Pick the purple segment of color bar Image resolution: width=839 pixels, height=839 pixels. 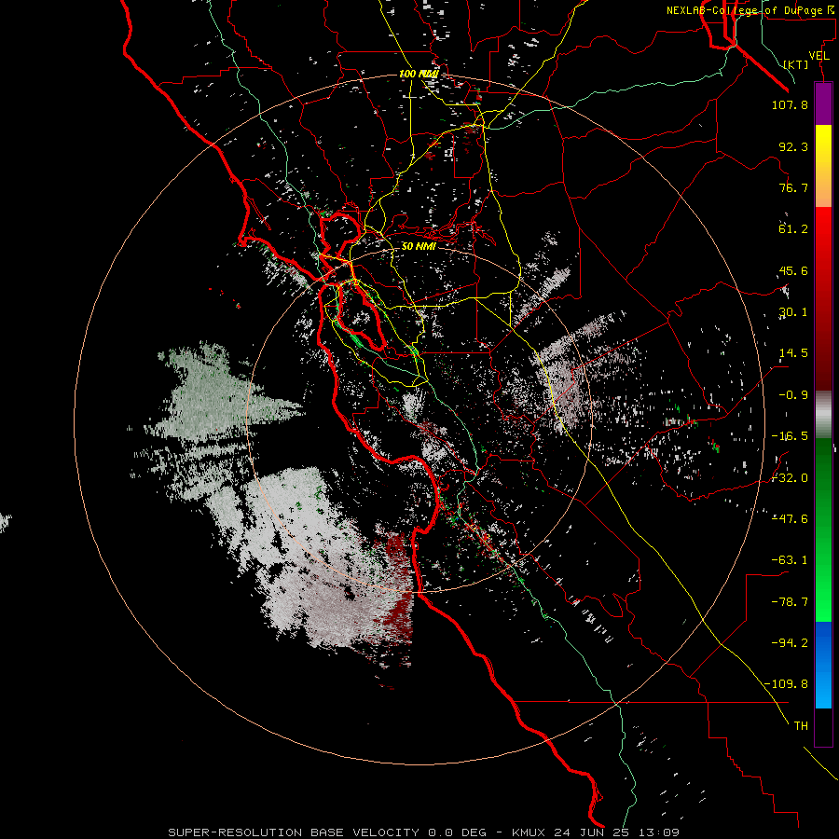point(823,104)
